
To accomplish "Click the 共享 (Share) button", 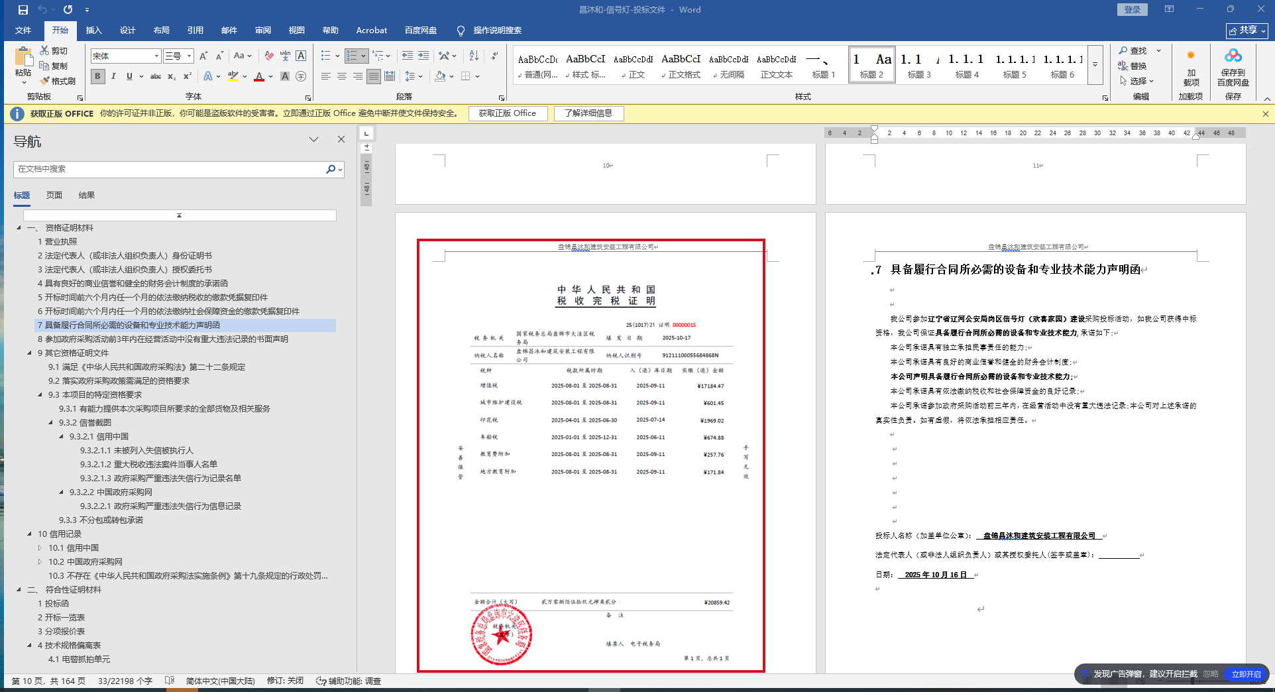I will 1247,30.
